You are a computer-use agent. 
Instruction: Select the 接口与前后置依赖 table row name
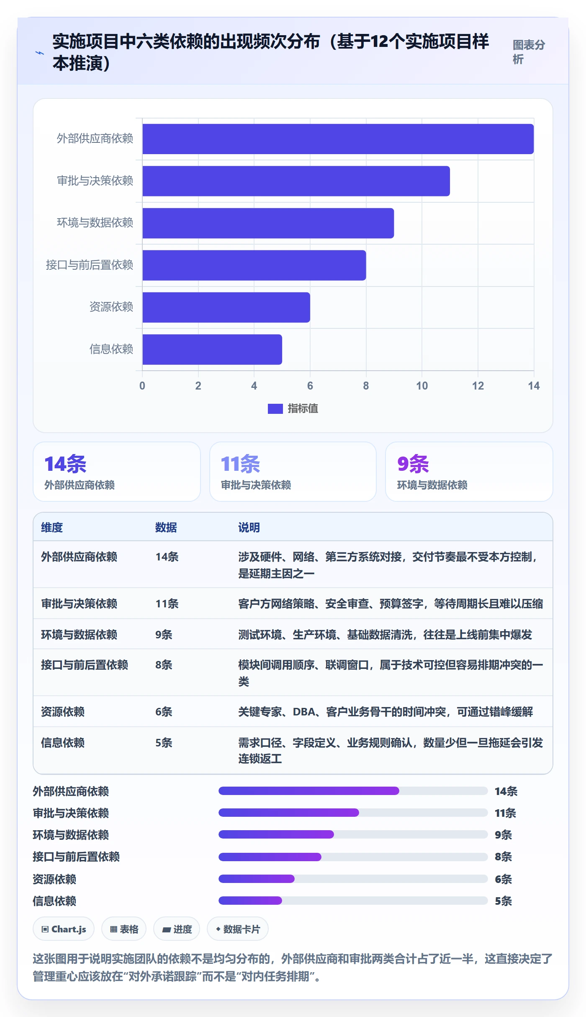pyautogui.click(x=85, y=665)
